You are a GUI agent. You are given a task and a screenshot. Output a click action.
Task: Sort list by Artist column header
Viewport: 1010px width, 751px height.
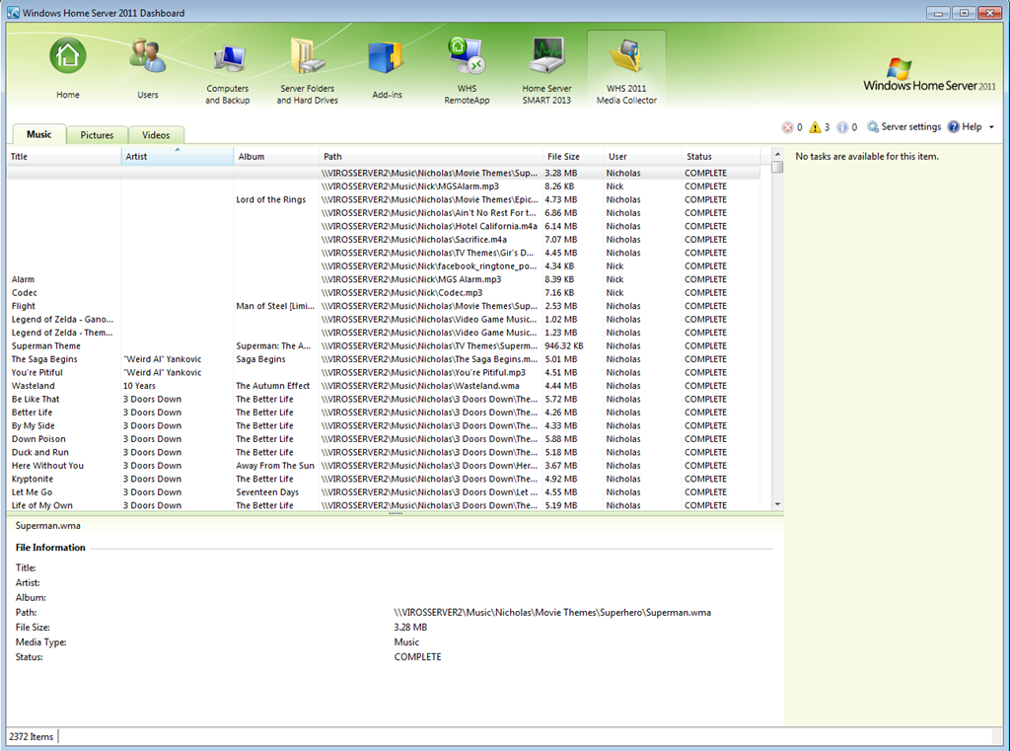178,156
